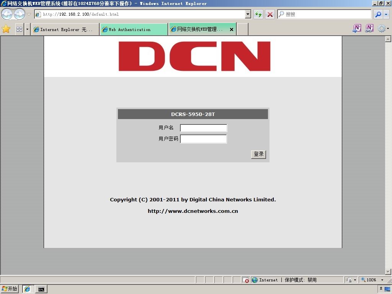Minimize the Internet Explorer window
The width and height of the screenshot is (392, 294).
click(x=374, y=3)
